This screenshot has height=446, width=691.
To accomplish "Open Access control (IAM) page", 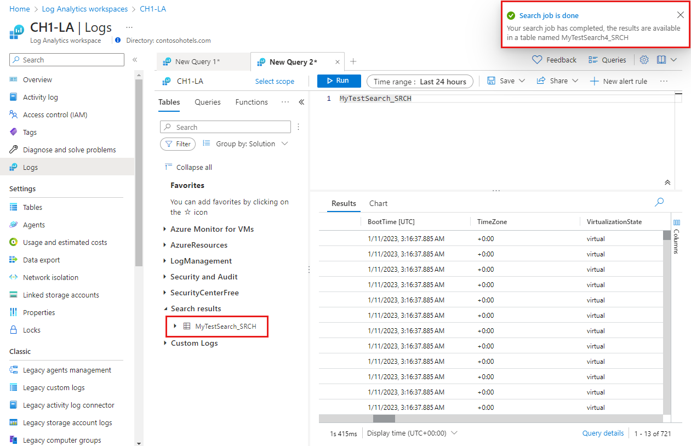I will [55, 115].
